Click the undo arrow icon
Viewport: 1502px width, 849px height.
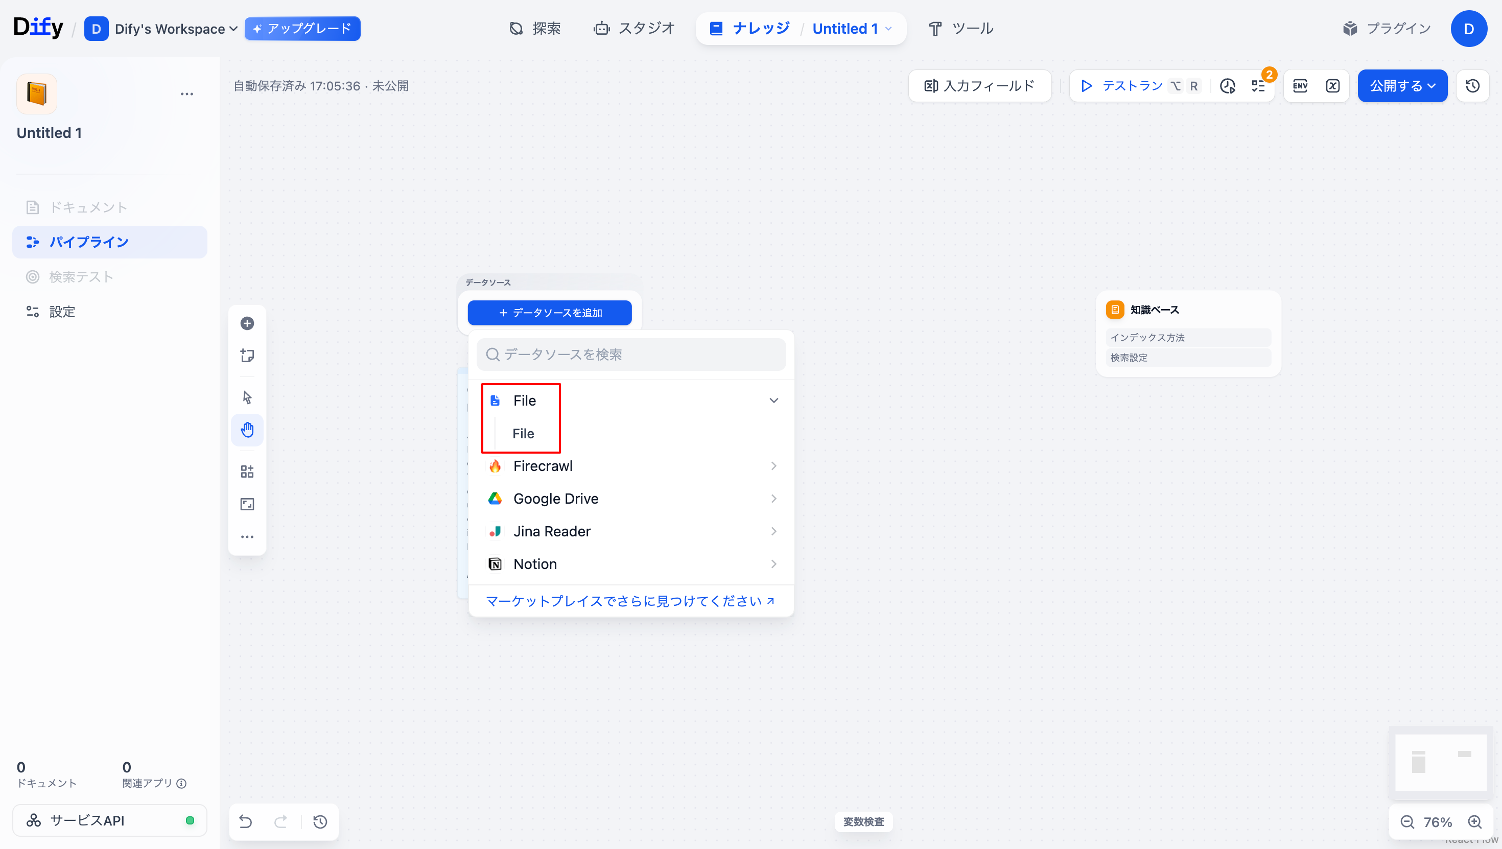245,821
